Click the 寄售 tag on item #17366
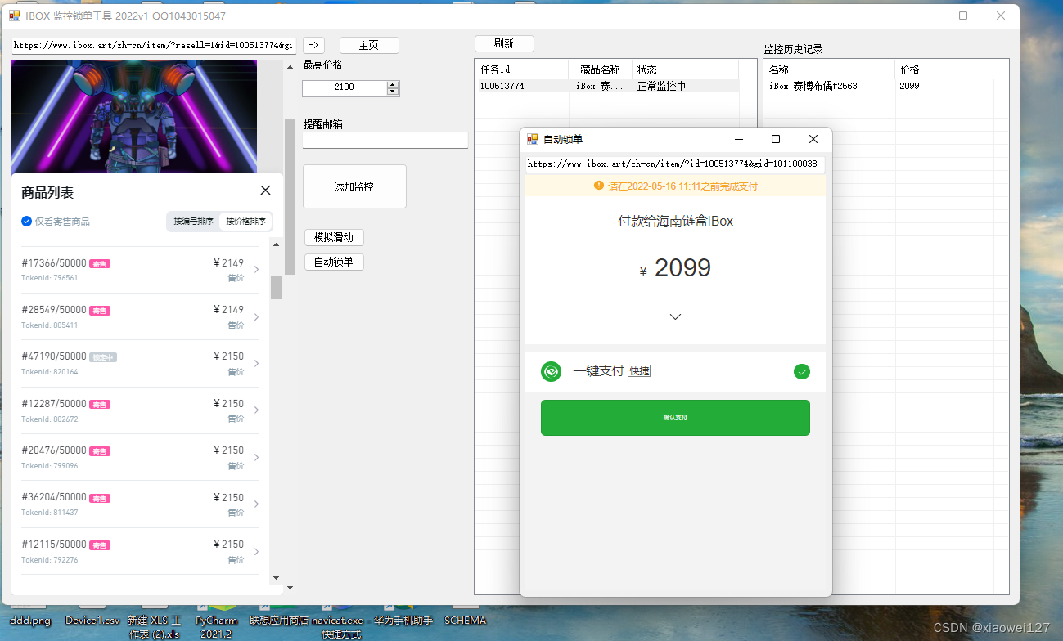Viewport: 1063px width, 641px height. click(x=100, y=263)
